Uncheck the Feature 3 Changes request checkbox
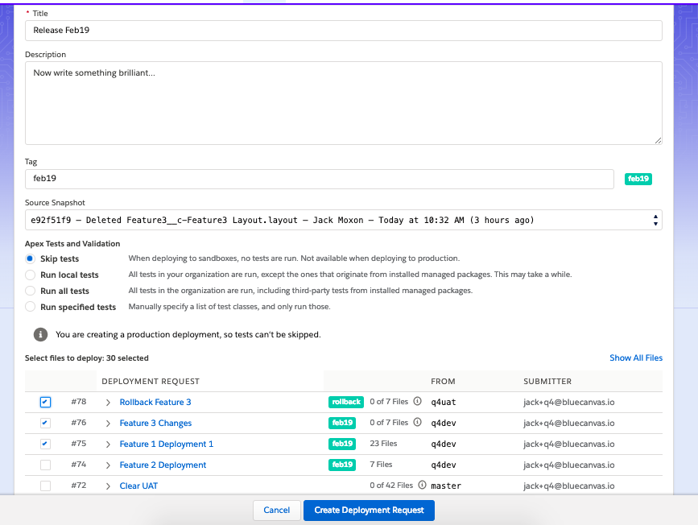This screenshot has width=698, height=525. click(x=45, y=423)
